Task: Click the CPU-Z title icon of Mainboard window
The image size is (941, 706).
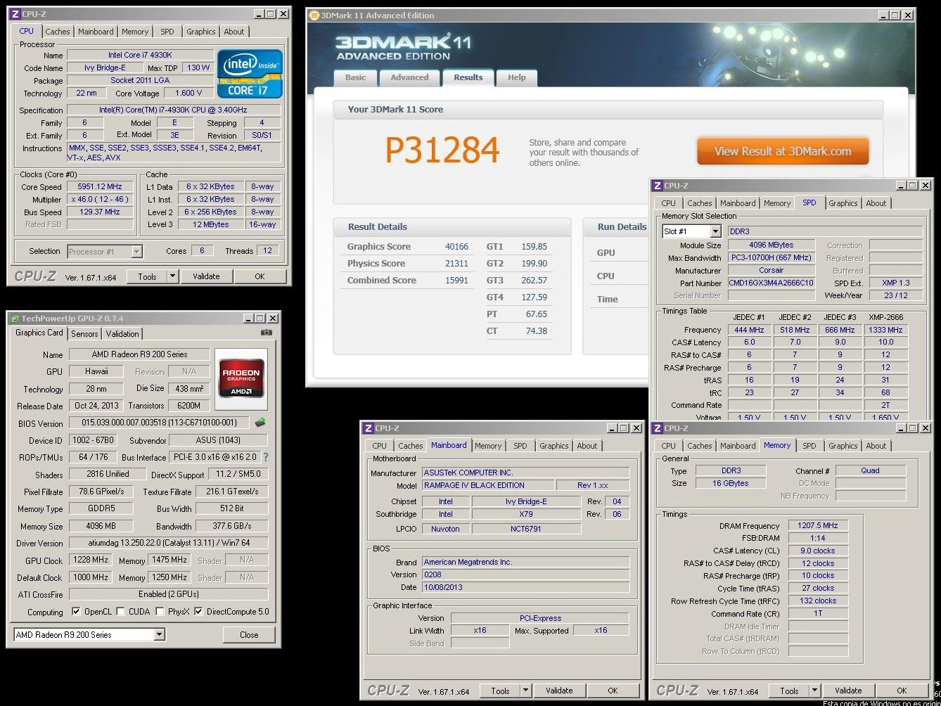Action: click(368, 428)
